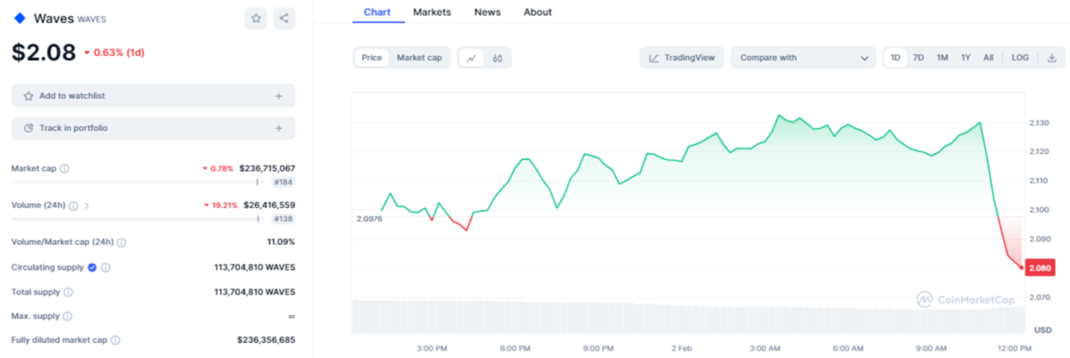Select 7D time range

click(918, 58)
